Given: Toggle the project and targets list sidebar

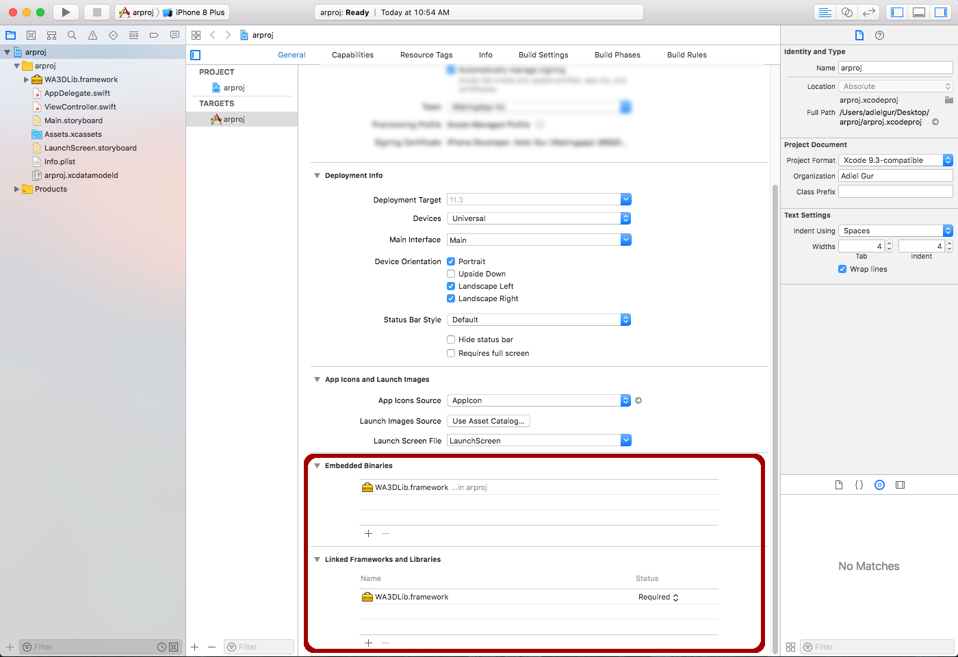Looking at the screenshot, I should click(196, 55).
